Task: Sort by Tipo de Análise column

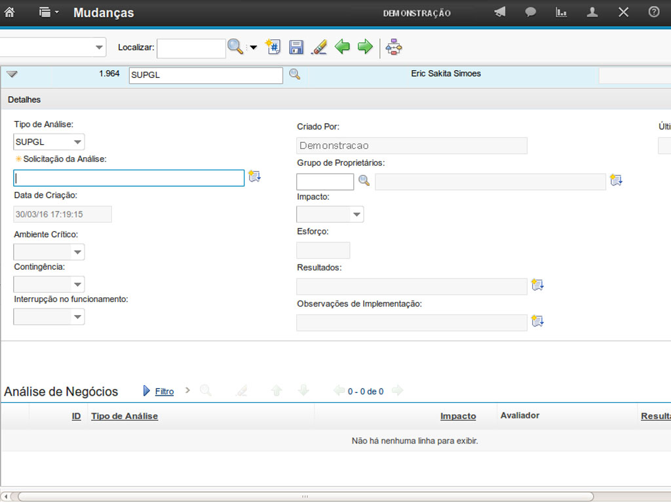Action: (125, 416)
